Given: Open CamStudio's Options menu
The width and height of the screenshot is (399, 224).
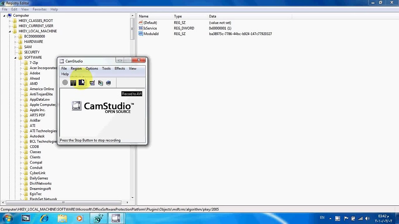Looking at the screenshot, I should click(92, 68).
